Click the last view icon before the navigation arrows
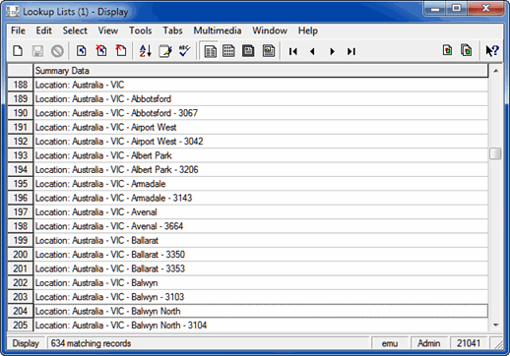Screen dimensions: 510x356 [269, 51]
